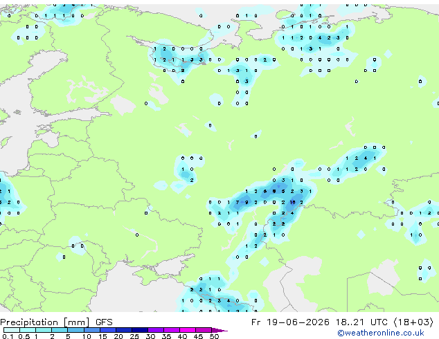Select the 30–35 mm purple legend swatch
The image size is (439, 339).
(156, 330)
